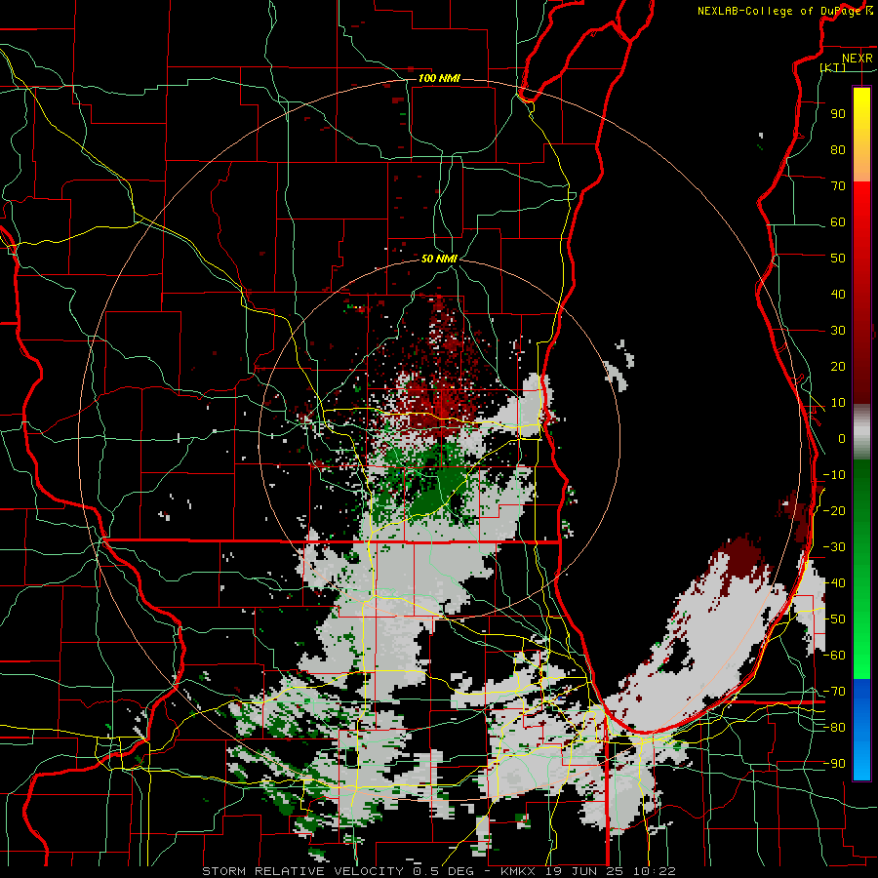Click the -10 value on the velocity scale
The image size is (878, 878).
834,475
